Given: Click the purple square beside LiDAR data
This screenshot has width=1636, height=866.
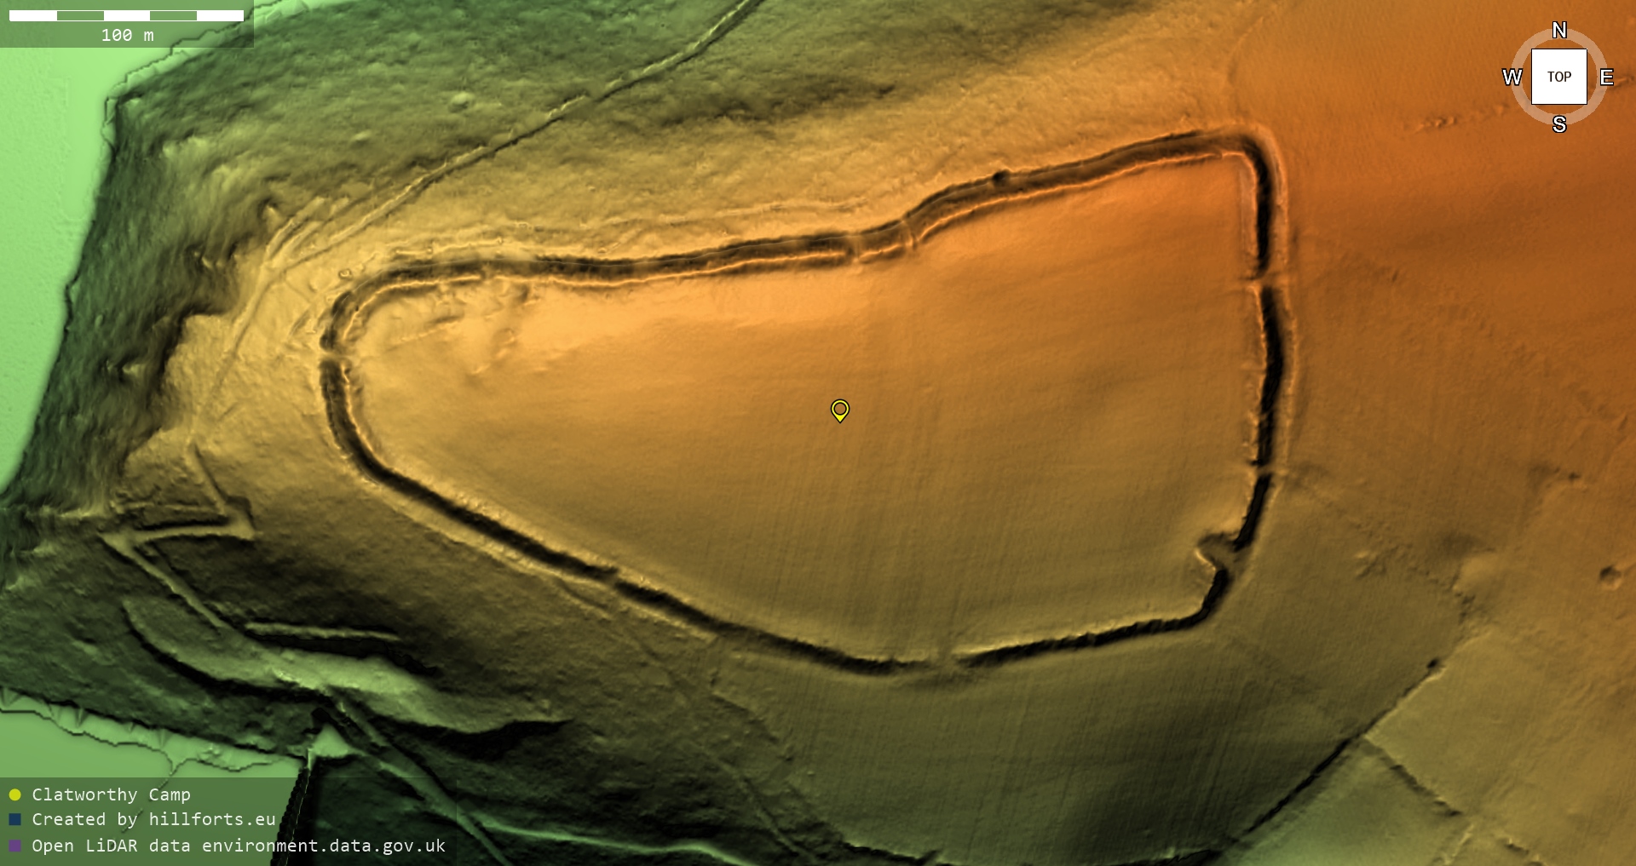Looking at the screenshot, I should click(14, 846).
